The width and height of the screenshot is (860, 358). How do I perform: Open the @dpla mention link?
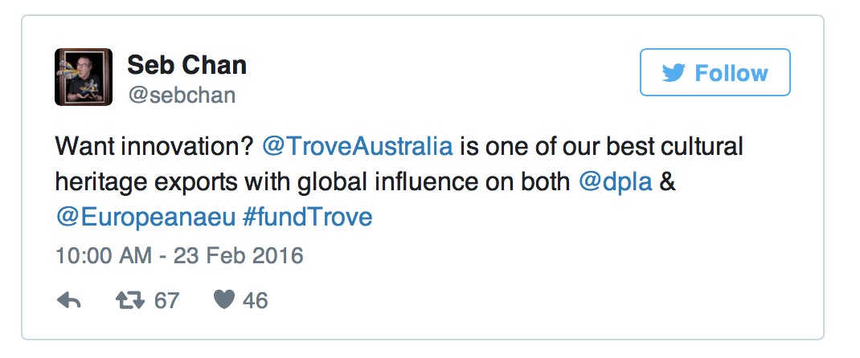pyautogui.click(x=616, y=181)
